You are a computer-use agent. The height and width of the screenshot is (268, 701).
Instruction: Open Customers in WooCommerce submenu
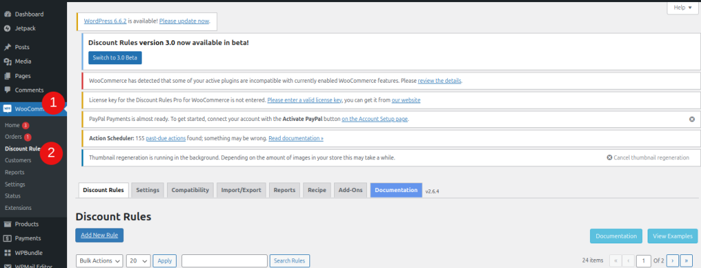(x=18, y=161)
